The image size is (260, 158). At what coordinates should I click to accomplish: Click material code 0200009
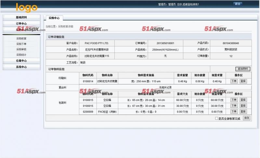point(88,112)
